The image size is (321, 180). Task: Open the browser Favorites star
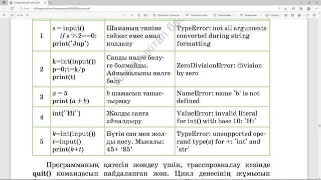(x=293, y=8)
